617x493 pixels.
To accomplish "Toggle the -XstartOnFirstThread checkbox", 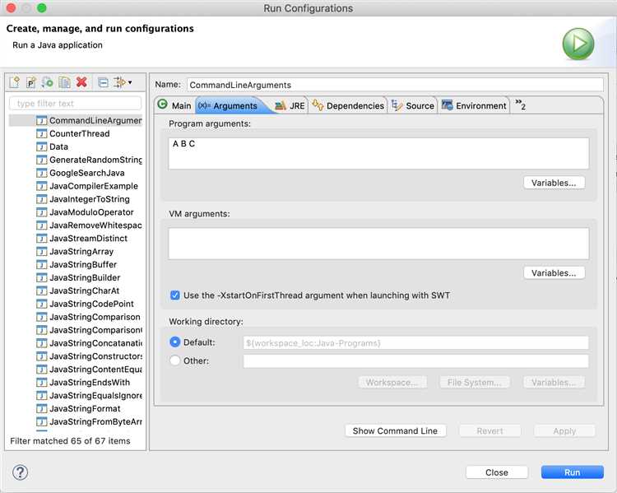I will (175, 295).
